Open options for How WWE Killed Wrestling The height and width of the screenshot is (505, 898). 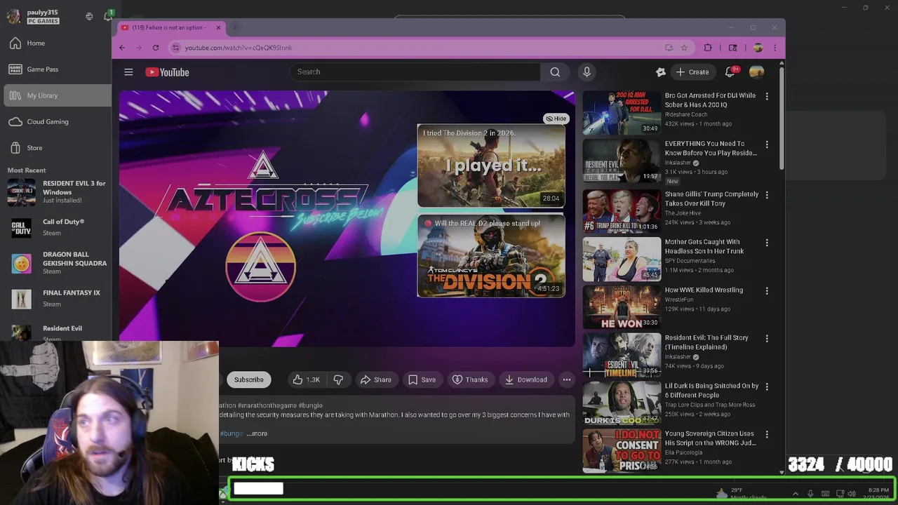[x=767, y=290]
